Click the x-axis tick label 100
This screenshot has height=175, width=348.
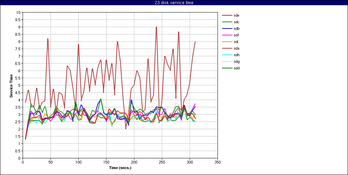point(78,162)
